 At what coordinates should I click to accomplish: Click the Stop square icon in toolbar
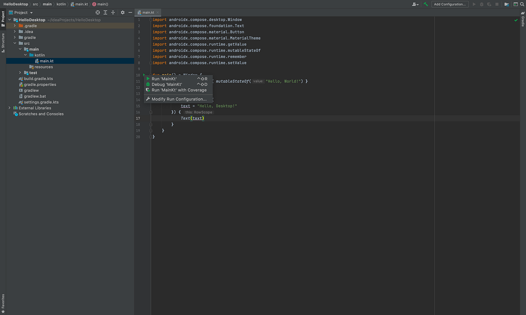click(x=497, y=4)
